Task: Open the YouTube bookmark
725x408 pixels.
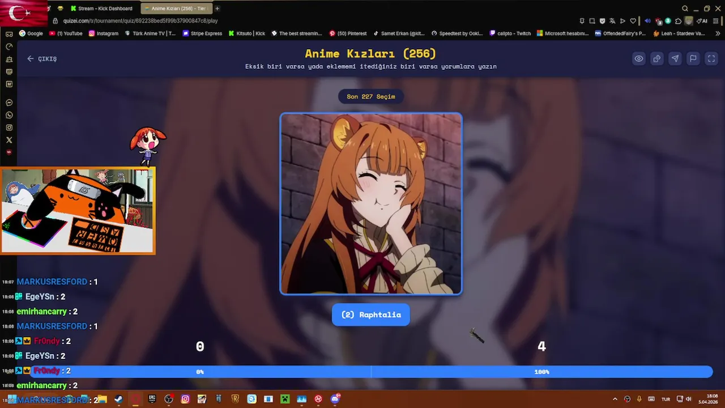Action: [66, 33]
